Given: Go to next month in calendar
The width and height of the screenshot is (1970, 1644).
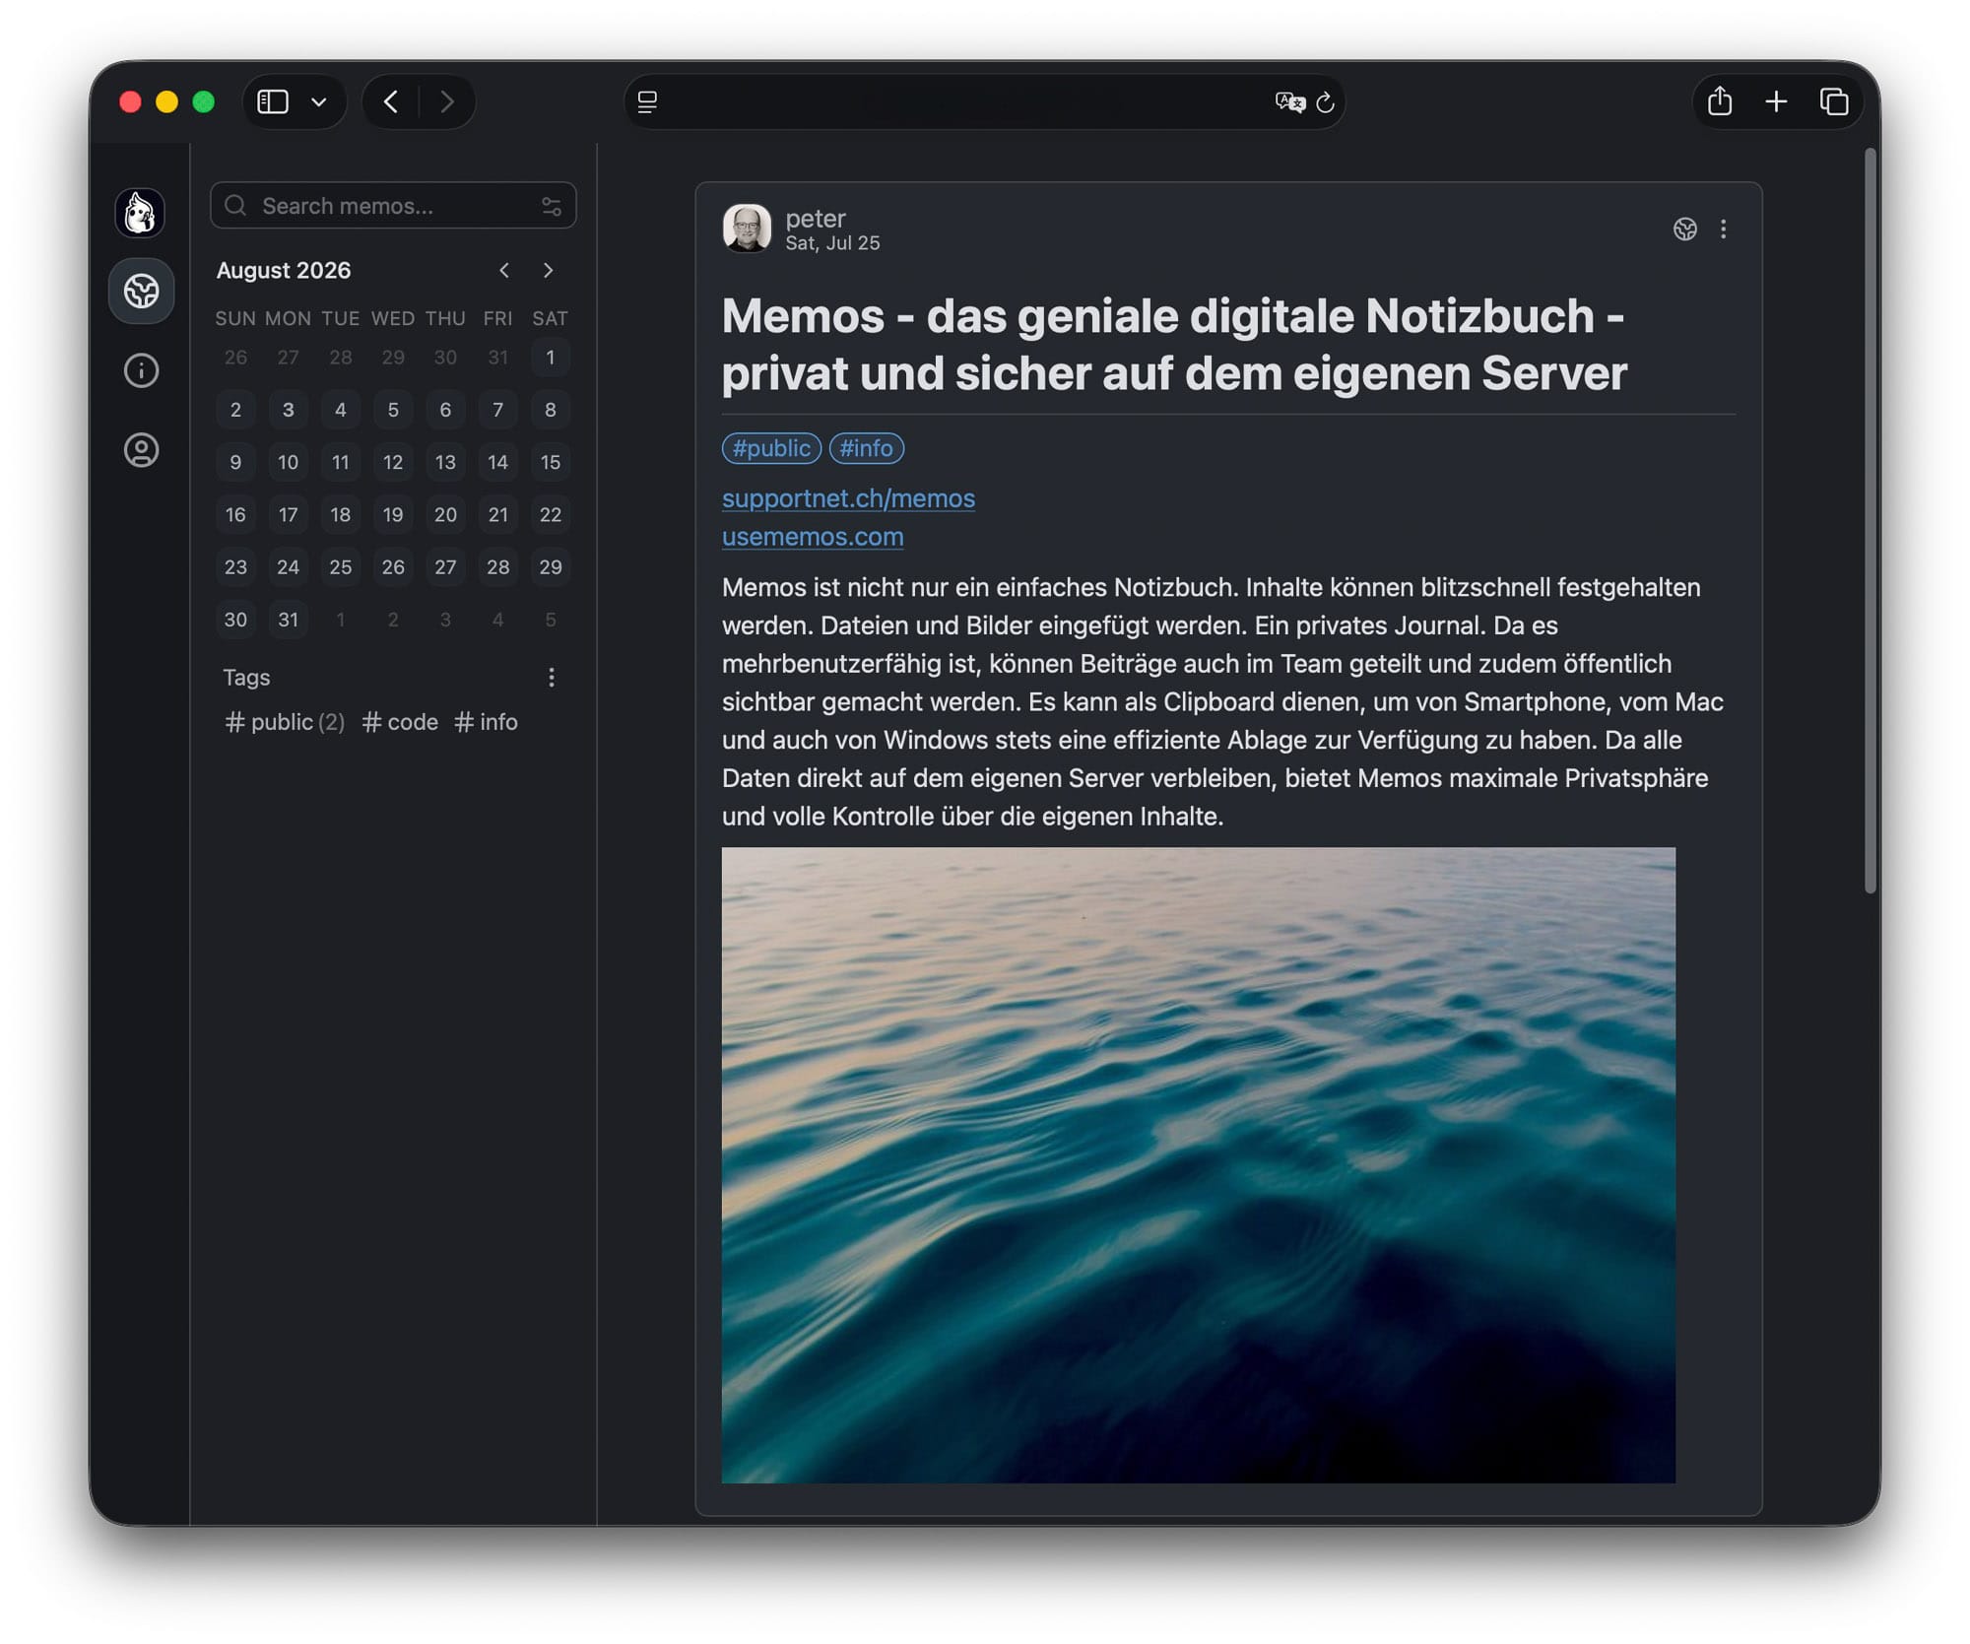Looking at the screenshot, I should (x=548, y=270).
